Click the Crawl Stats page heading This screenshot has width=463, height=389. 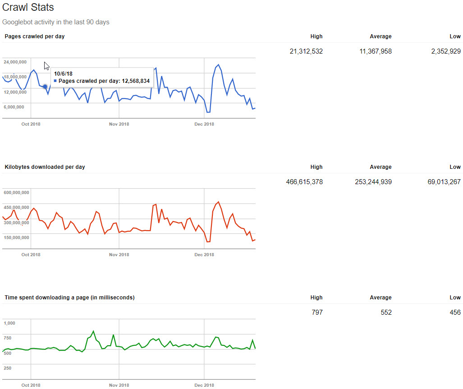click(28, 7)
